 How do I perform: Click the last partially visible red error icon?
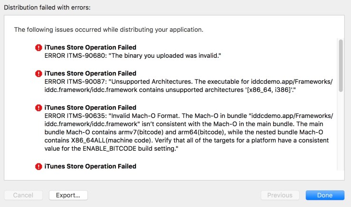[x=38, y=167]
